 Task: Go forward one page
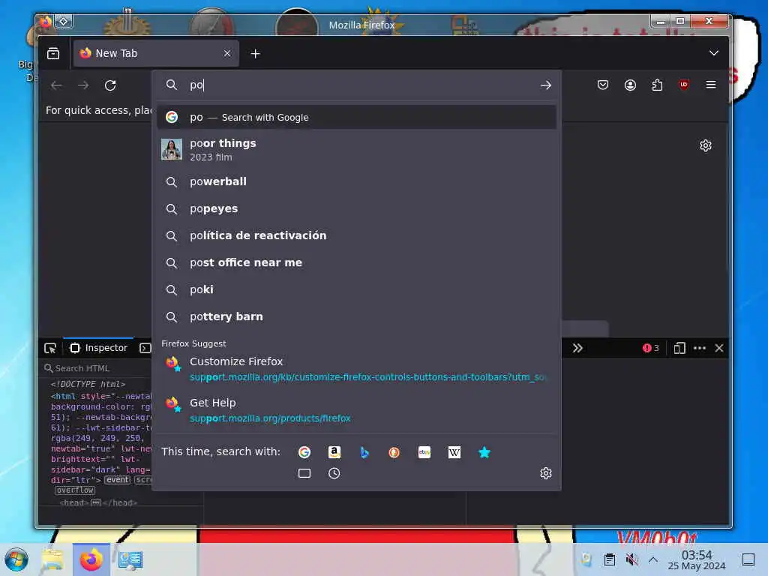click(x=83, y=85)
